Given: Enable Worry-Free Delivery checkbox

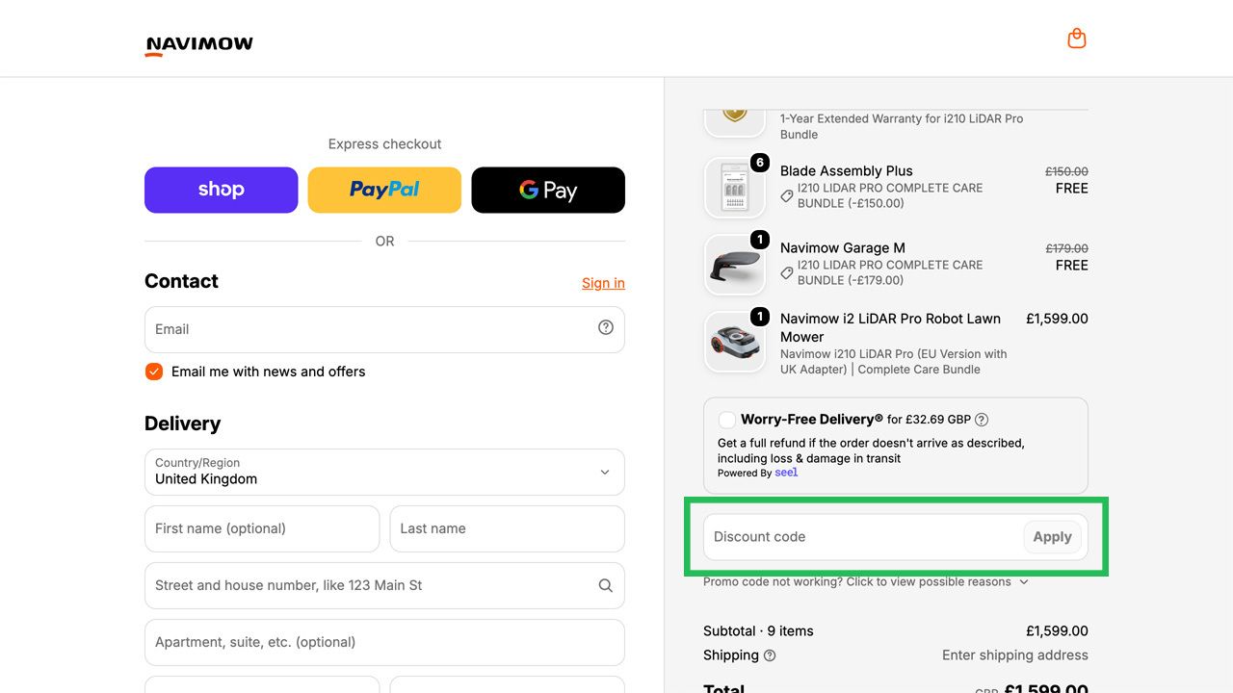Looking at the screenshot, I should [727, 420].
